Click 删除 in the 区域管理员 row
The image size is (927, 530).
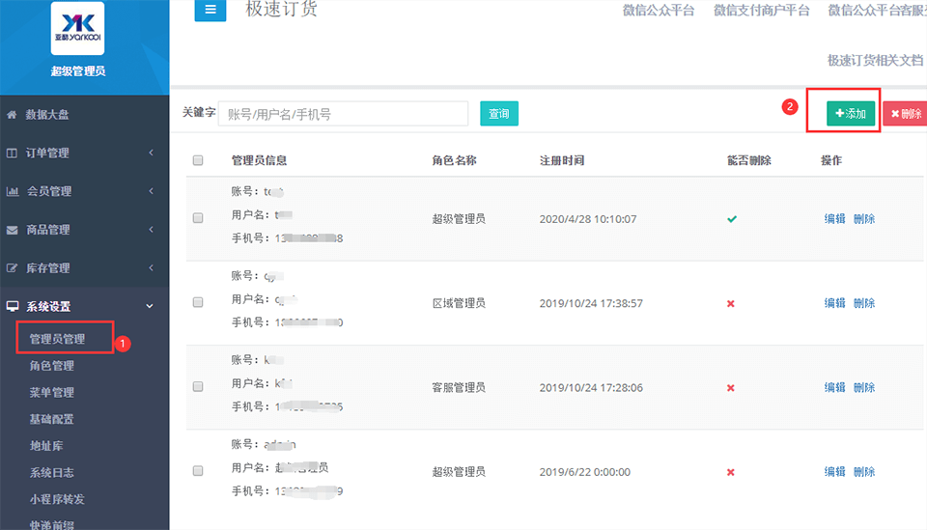coord(864,303)
